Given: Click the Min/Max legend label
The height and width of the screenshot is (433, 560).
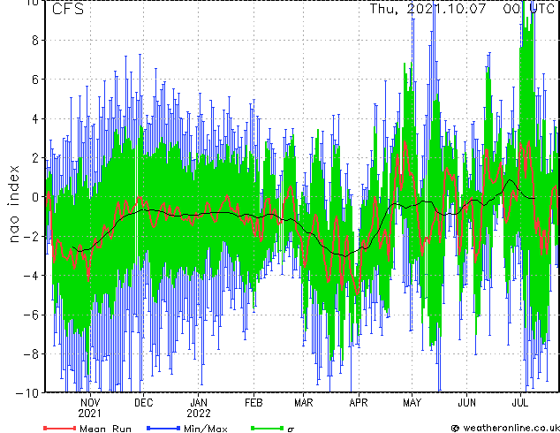Looking at the screenshot, I should pos(206,429).
